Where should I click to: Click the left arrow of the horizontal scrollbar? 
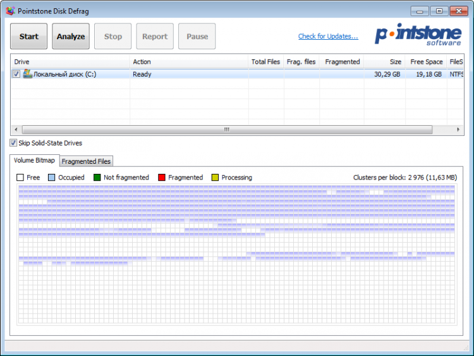coord(16,130)
